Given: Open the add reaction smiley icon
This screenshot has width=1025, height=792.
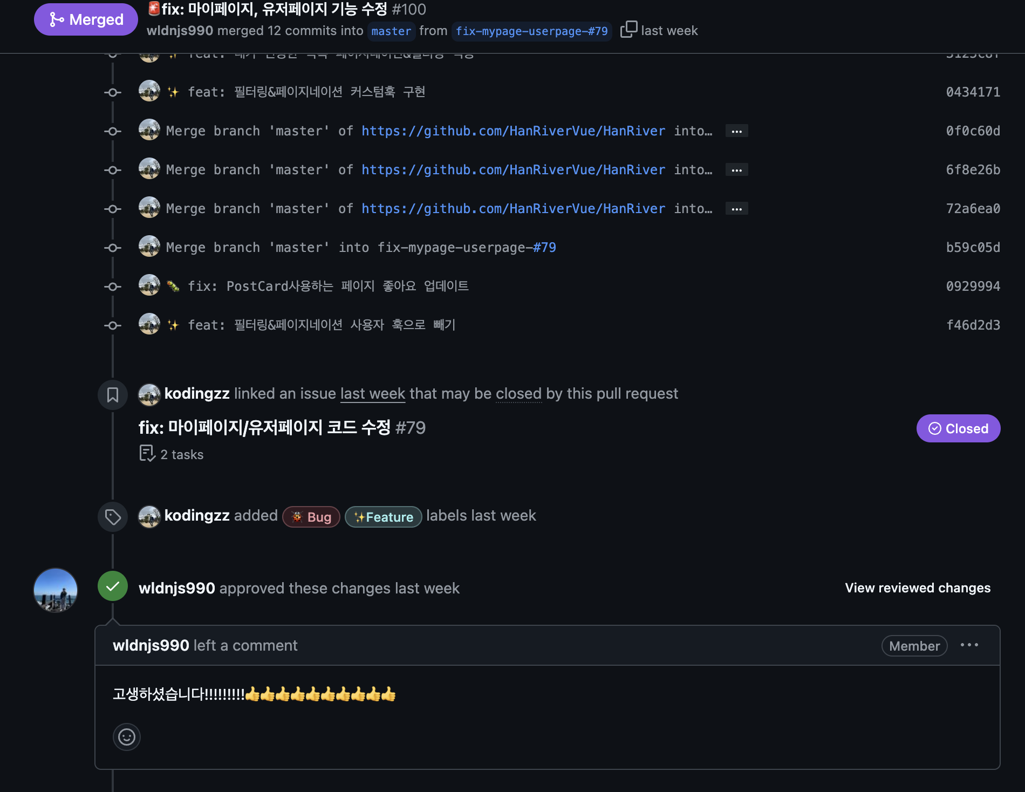Looking at the screenshot, I should pyautogui.click(x=127, y=737).
